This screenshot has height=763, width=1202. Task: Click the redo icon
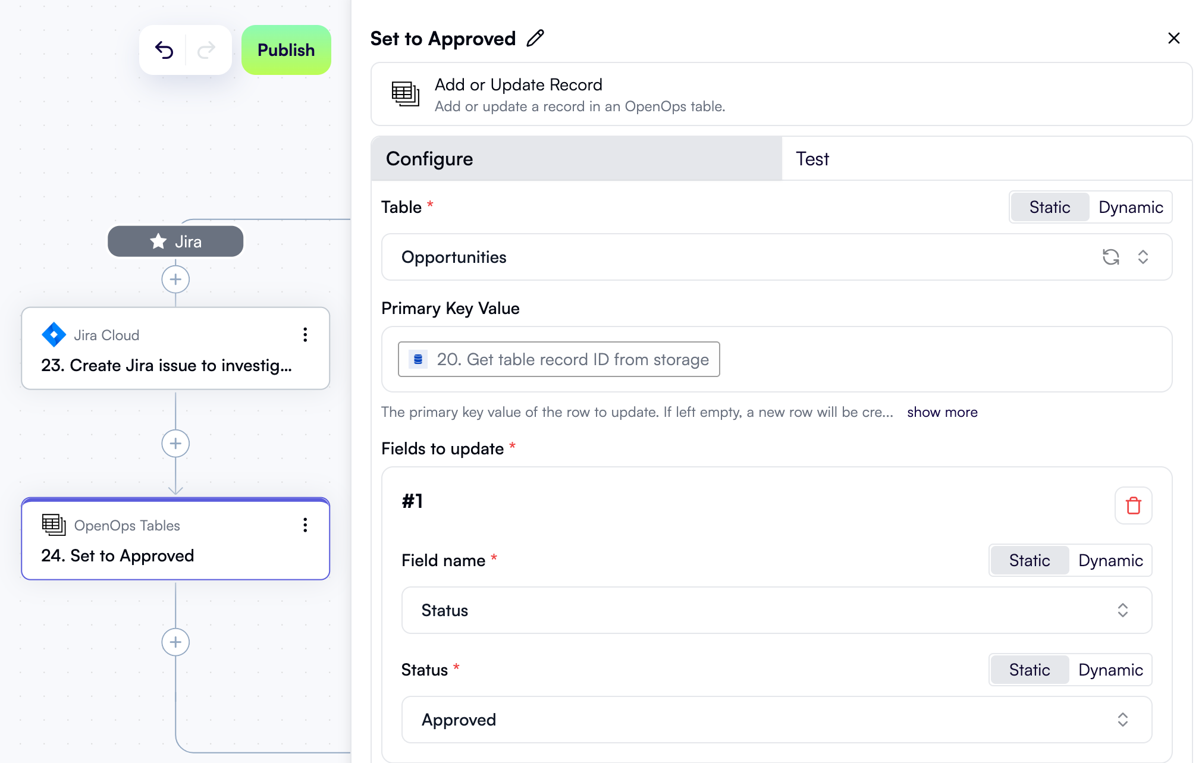pyautogui.click(x=206, y=50)
